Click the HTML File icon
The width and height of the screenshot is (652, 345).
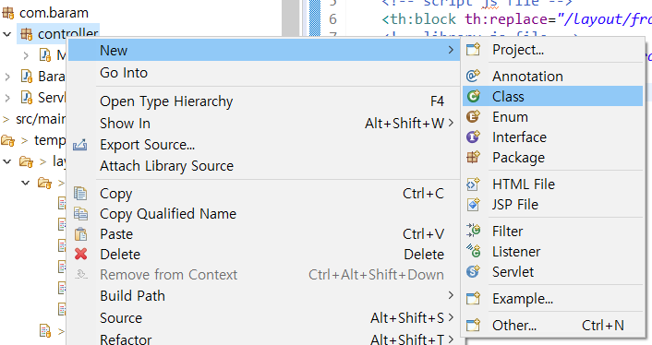pos(473,184)
